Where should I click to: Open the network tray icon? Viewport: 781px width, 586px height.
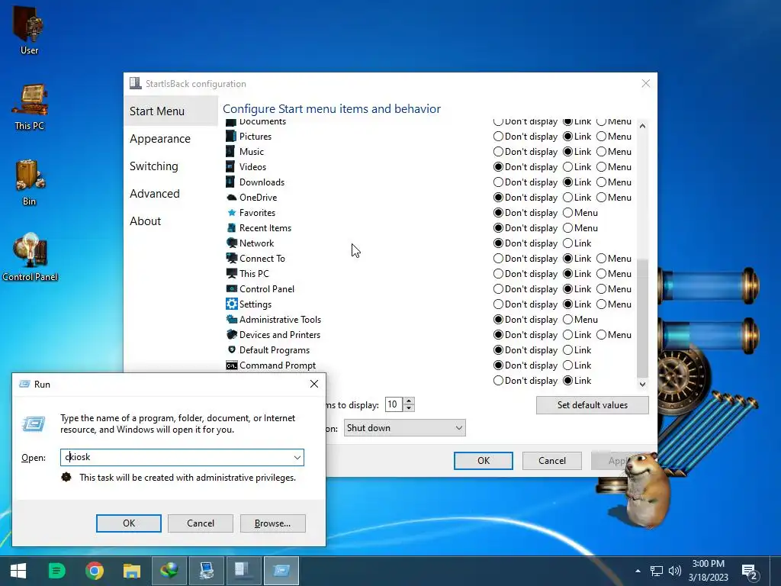657,571
